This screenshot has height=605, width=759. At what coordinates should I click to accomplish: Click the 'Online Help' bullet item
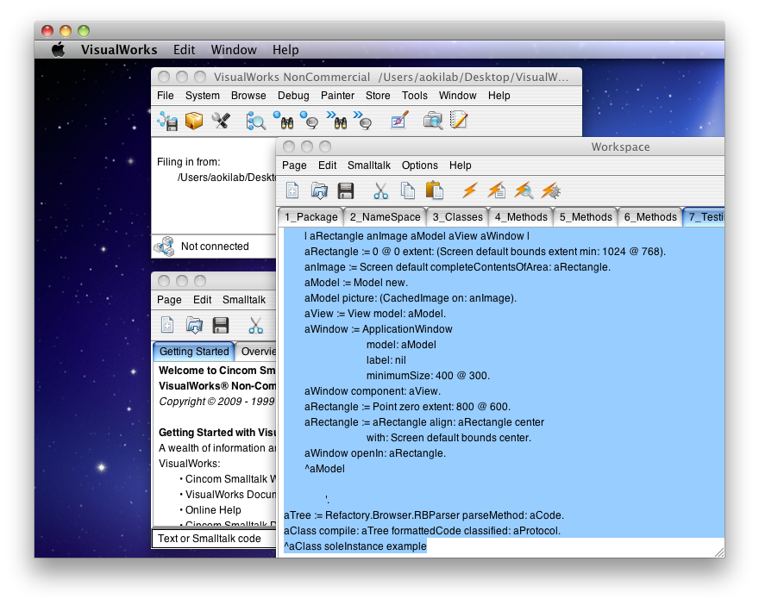click(x=213, y=510)
